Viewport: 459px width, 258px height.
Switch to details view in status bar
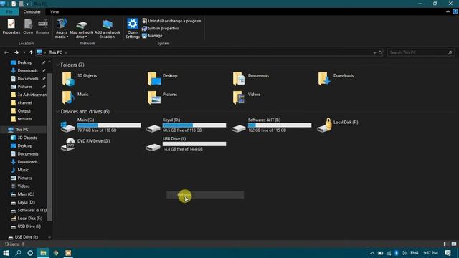click(x=445, y=244)
